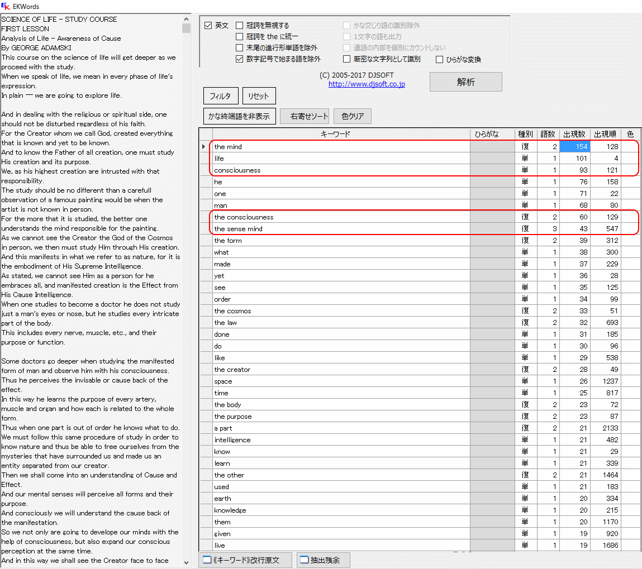Enable 冠詞を the に統一 checkbox

tap(240, 36)
